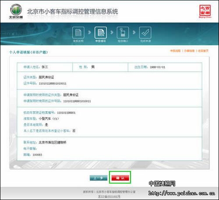Open the 申报流程 orange link
This screenshot has width=219, height=200.
tap(175, 51)
